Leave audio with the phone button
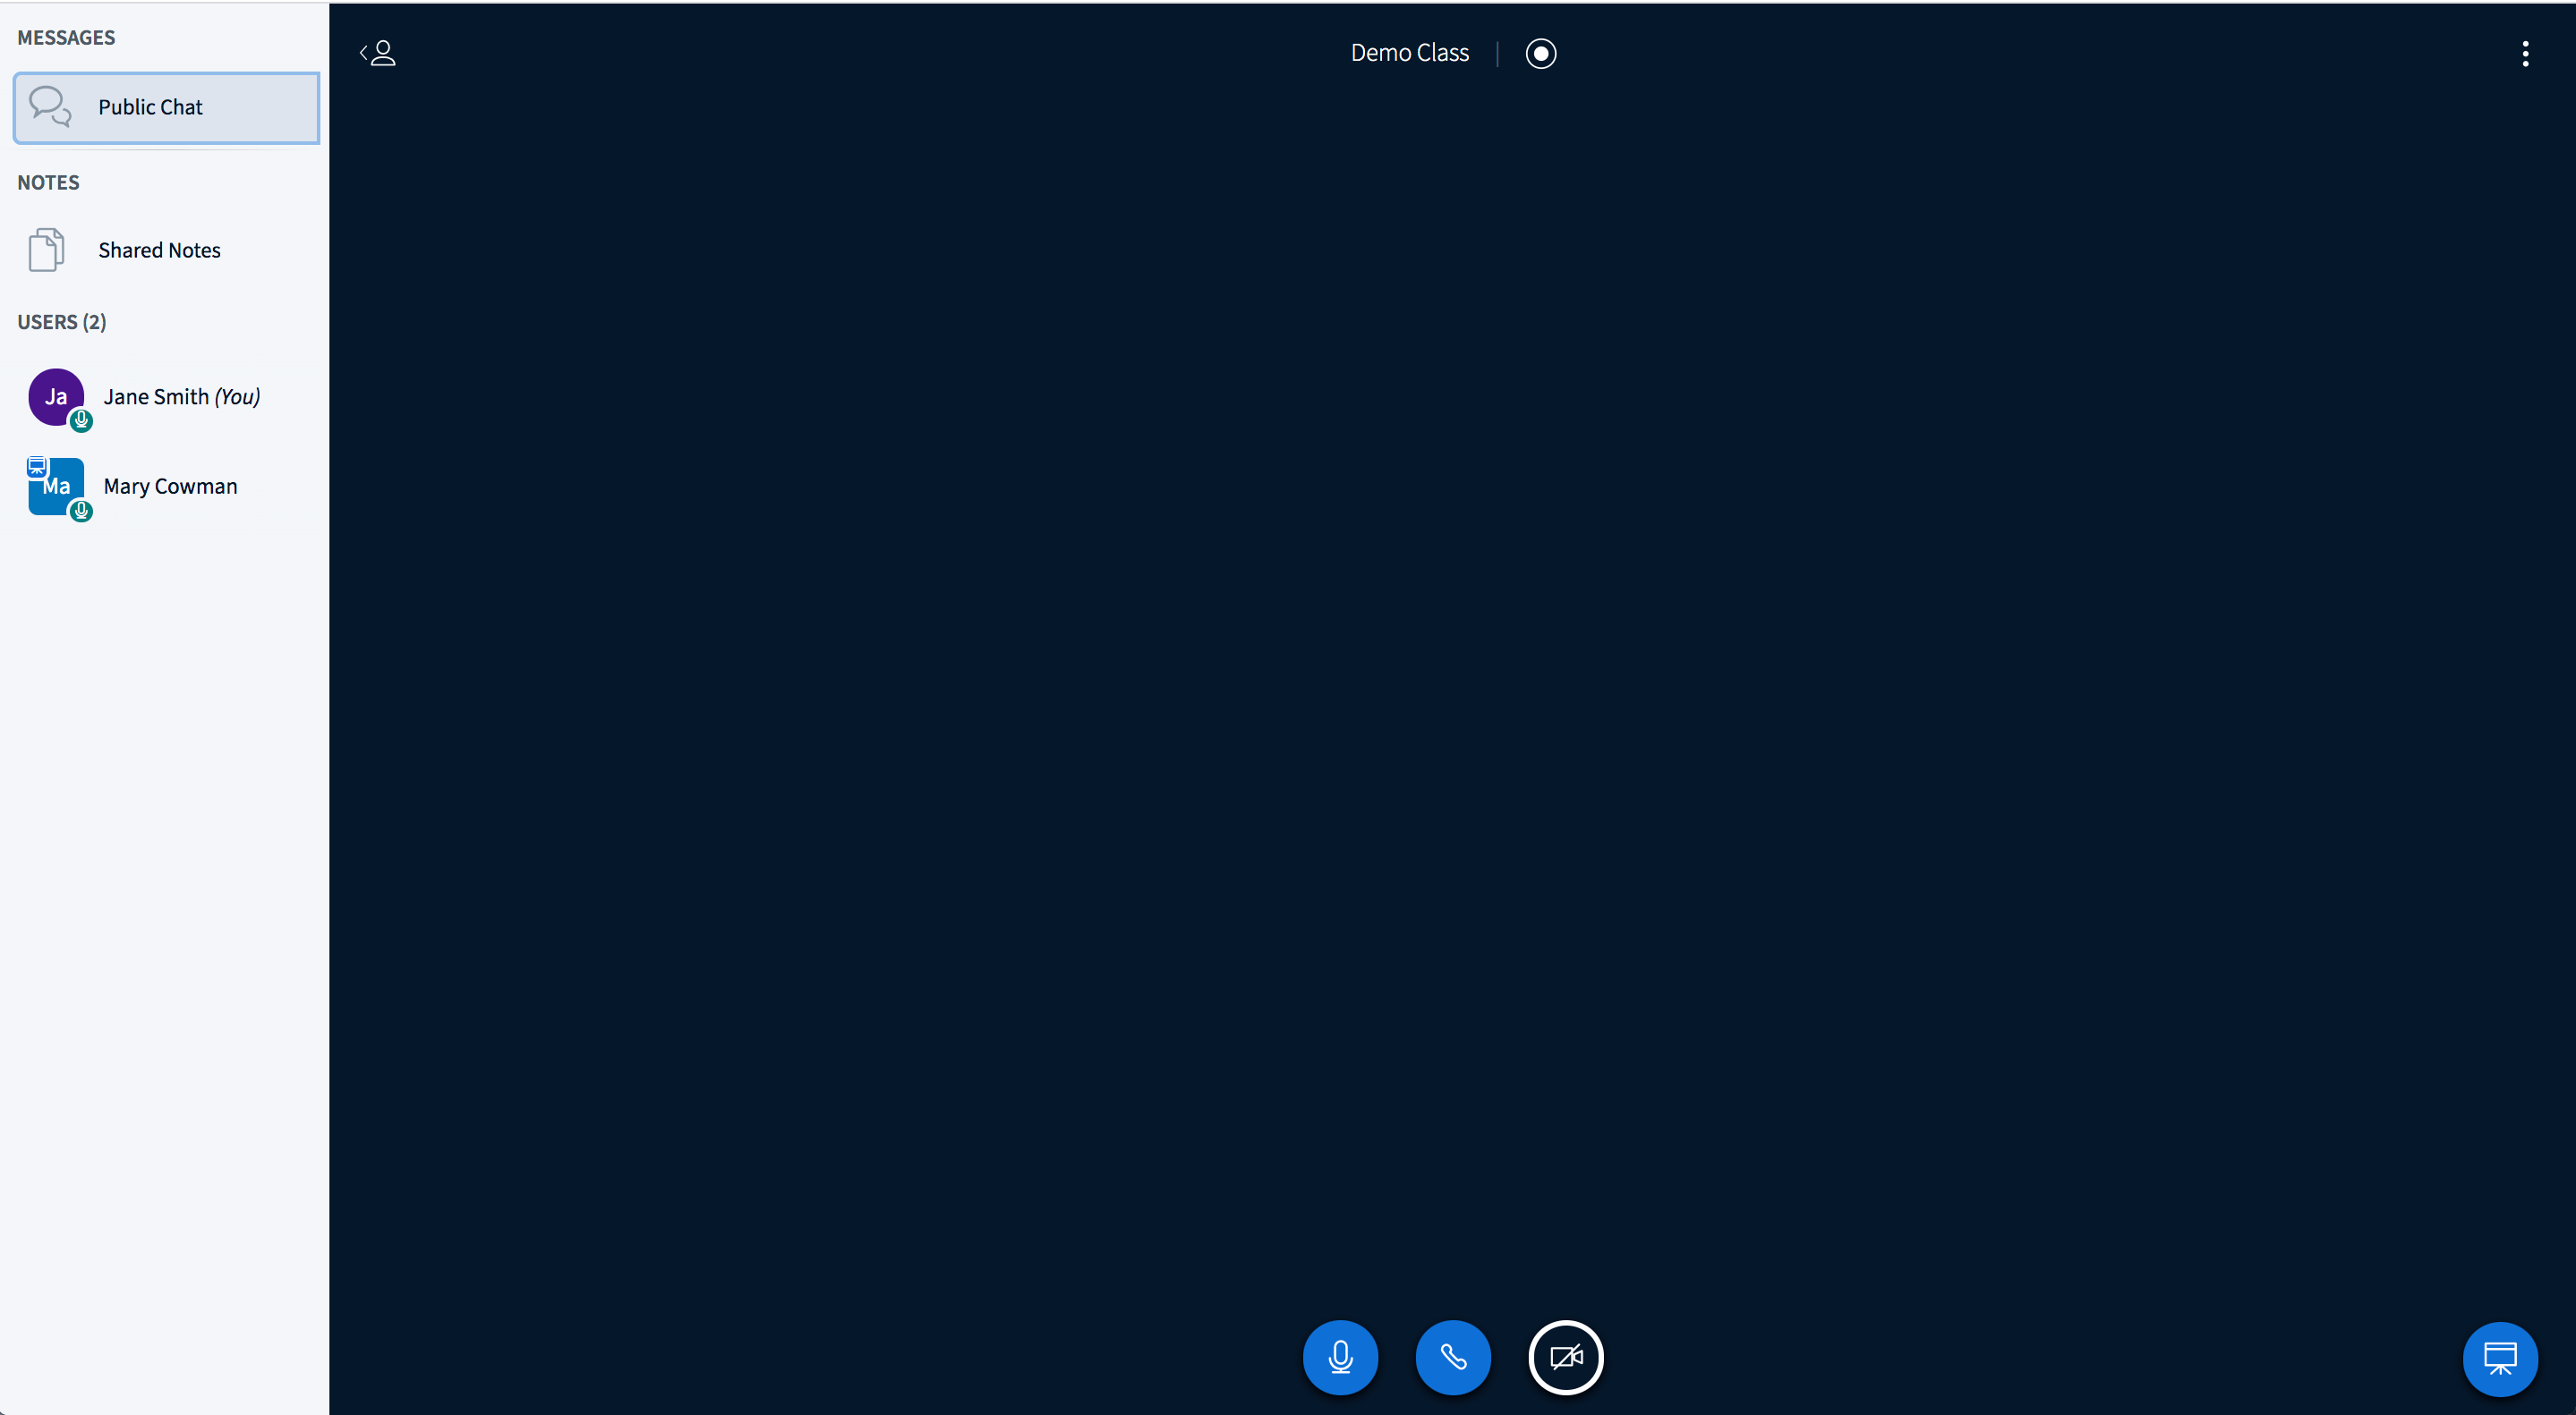The height and width of the screenshot is (1415, 2576). 1452,1357
